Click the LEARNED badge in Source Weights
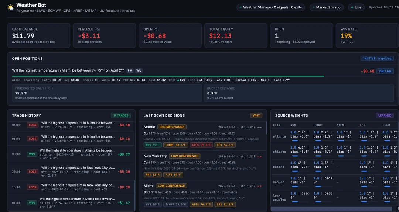399x212 pixels. click(x=385, y=115)
